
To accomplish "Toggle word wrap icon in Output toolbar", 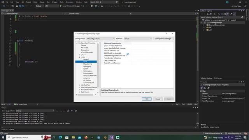I will point(72,111).
